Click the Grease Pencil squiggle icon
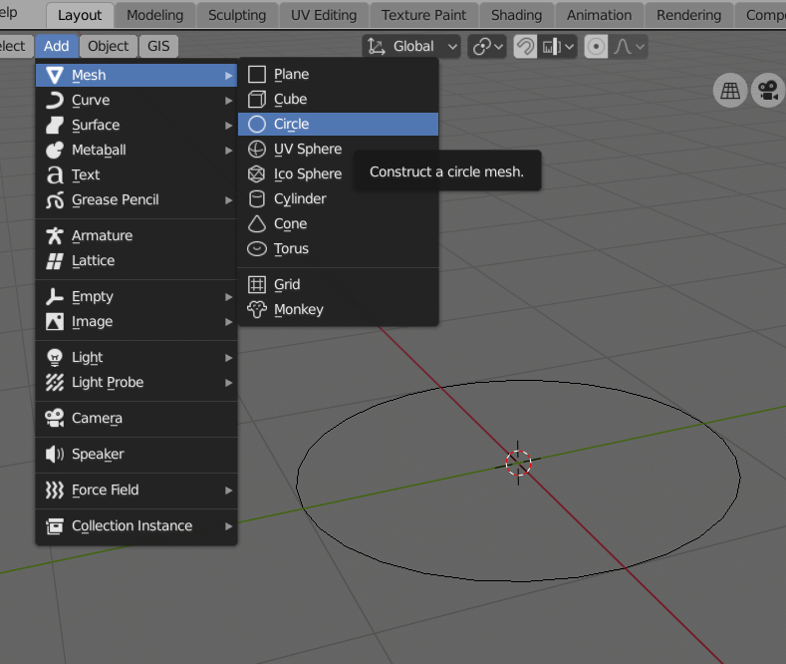 [55, 199]
